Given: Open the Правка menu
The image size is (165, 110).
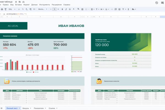Looking at the screenshot, I should pos(5,5).
